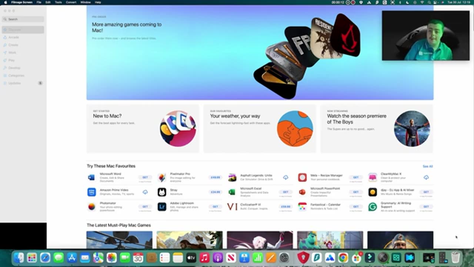Open Calendar app in the Dock

[138, 257]
